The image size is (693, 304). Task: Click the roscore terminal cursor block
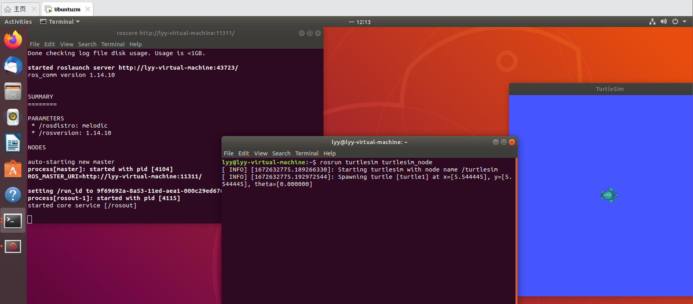coord(29,219)
